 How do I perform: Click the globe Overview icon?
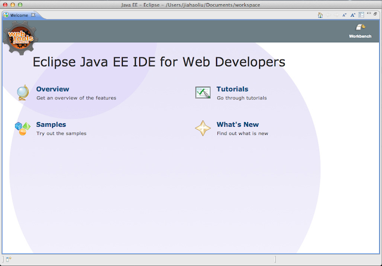[x=23, y=93]
